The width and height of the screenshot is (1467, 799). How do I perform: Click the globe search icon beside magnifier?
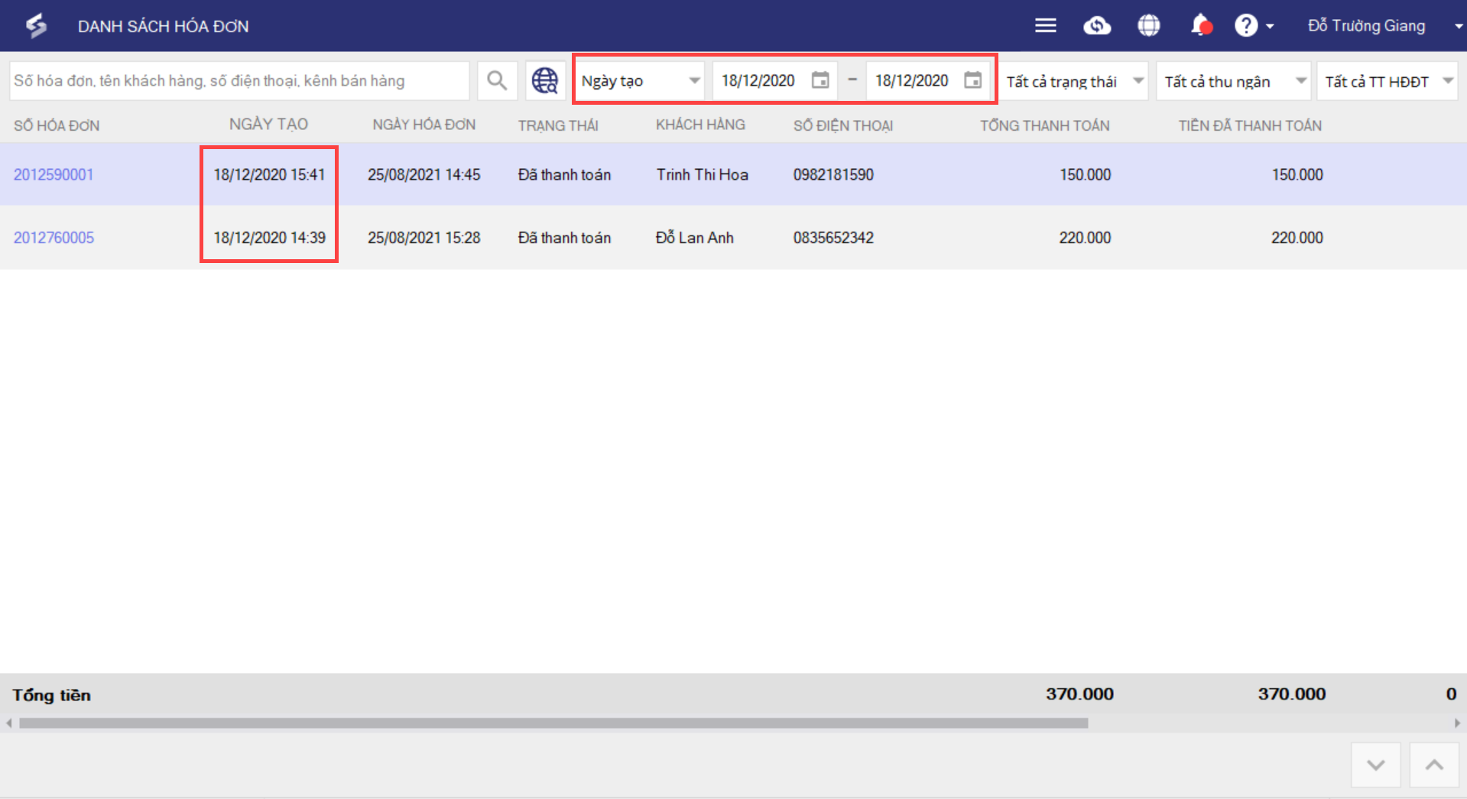tap(545, 81)
